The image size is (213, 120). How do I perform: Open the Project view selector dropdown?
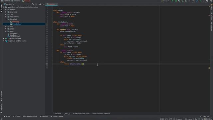pyautogui.click(x=9, y=4)
